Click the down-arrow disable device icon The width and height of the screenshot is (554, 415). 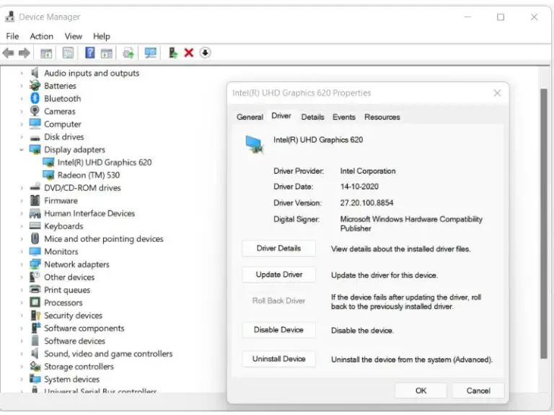[x=206, y=53]
